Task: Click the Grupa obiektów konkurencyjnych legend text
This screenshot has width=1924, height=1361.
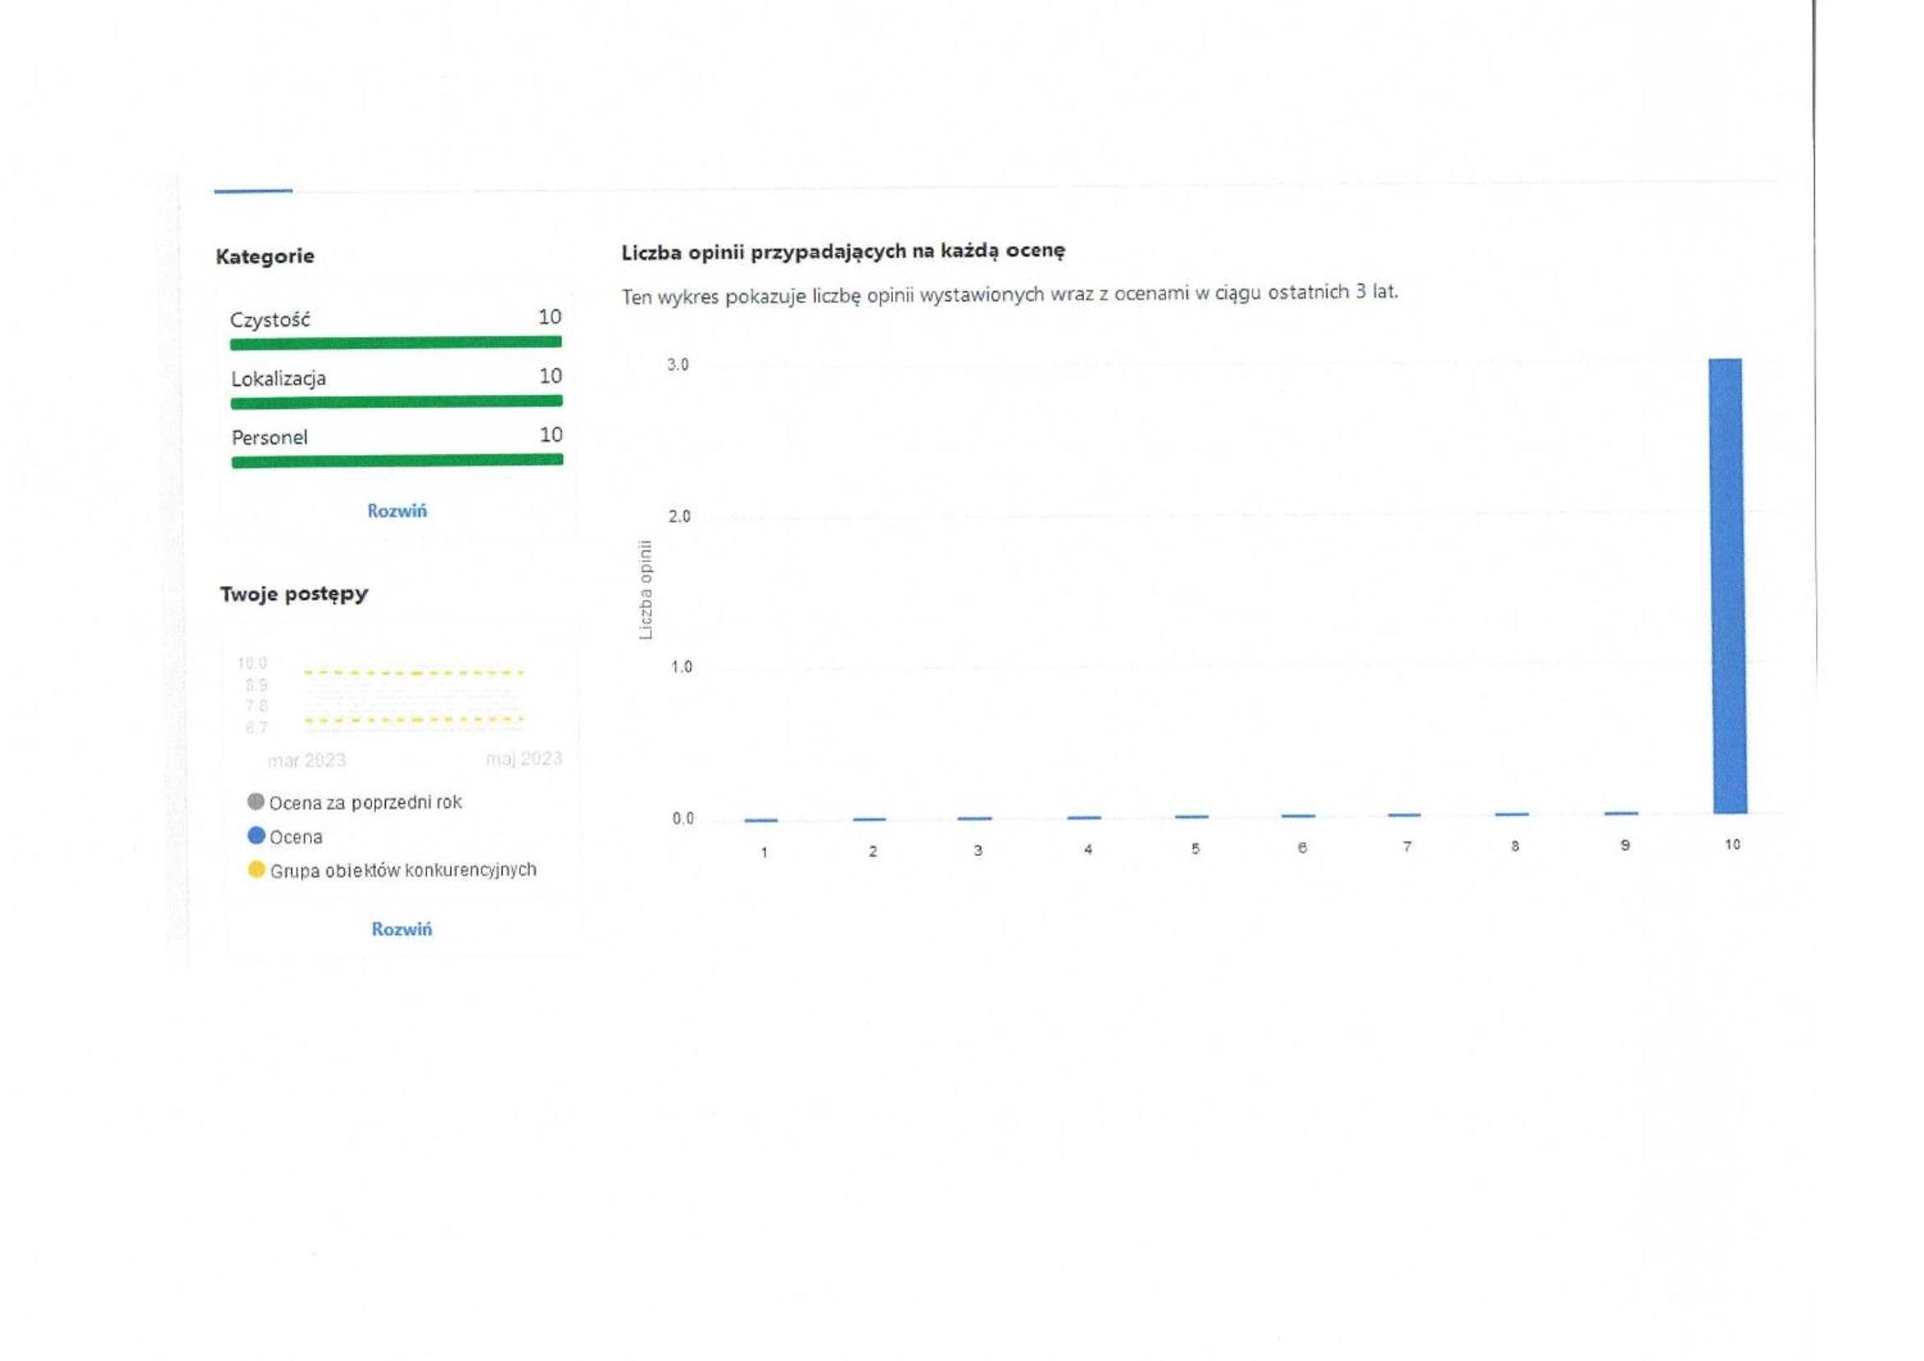Action: [403, 870]
